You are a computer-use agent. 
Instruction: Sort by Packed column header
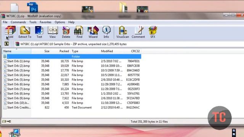pos(61,51)
